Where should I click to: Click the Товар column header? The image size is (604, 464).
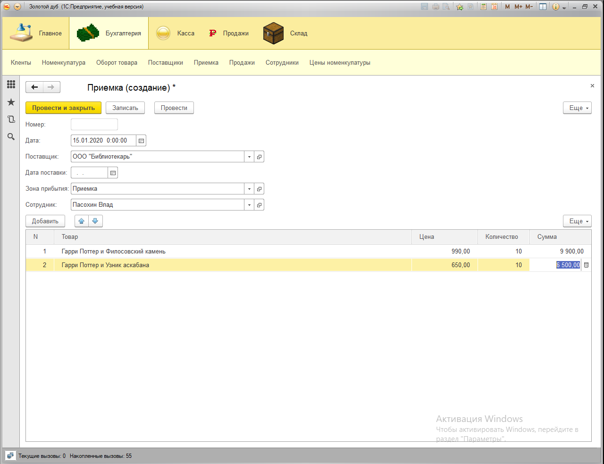[x=233, y=237]
